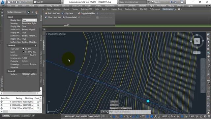Toggle the drawing grid display in status bar
This screenshot has height=119, width=211.
pos(104,116)
